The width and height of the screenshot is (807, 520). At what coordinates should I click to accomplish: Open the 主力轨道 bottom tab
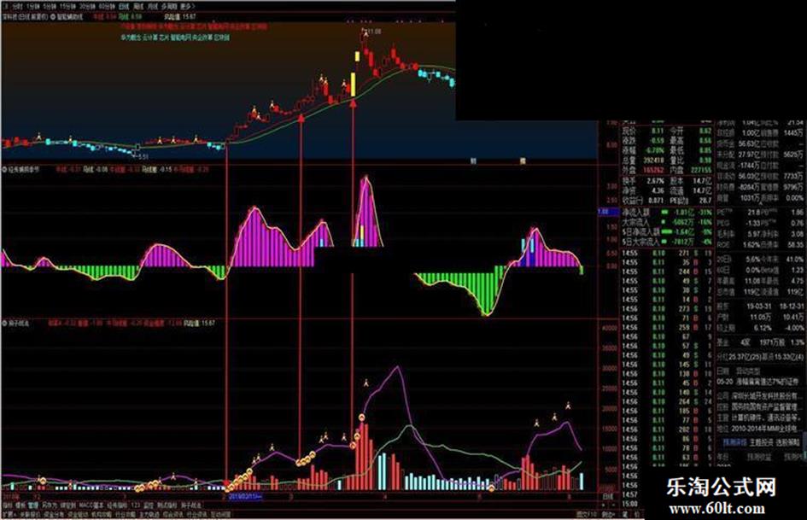click(149, 514)
